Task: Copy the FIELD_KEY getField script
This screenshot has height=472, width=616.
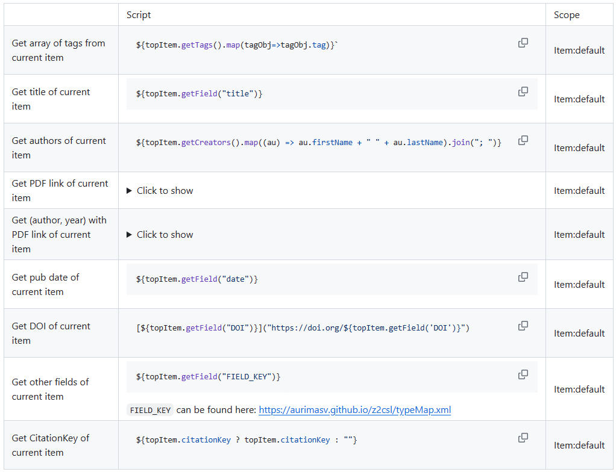Action: (523, 374)
